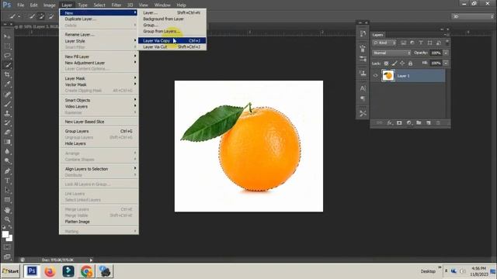Open the Normal blend mode dropdown
497x279 pixels.
click(391, 53)
